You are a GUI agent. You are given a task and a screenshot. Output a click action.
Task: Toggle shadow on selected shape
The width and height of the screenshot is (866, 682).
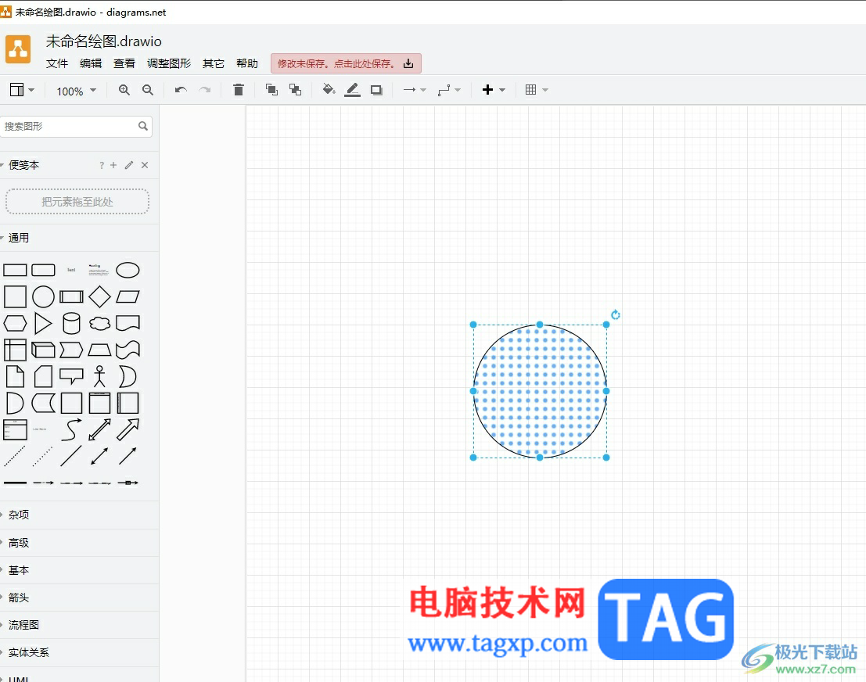point(376,90)
